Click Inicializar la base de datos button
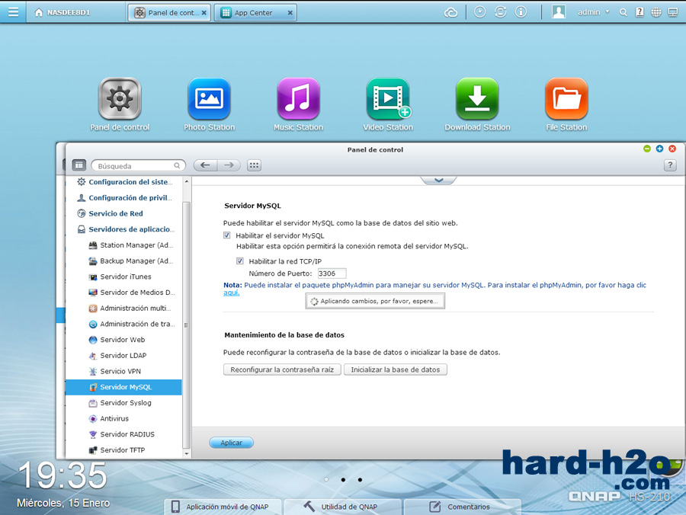The height and width of the screenshot is (515, 686). coord(396,369)
